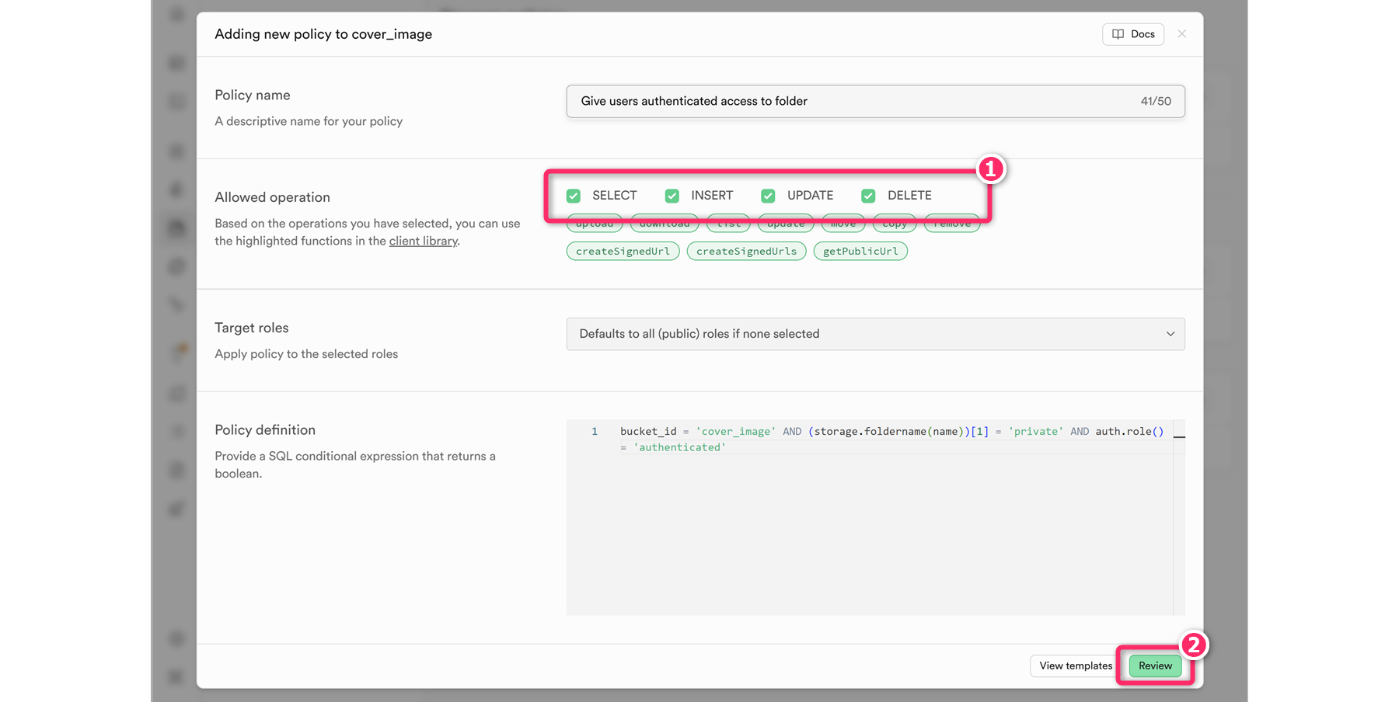Close the new policy dialog

[x=1181, y=34]
